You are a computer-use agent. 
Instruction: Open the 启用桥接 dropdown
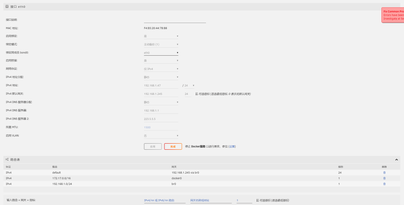[161, 61]
